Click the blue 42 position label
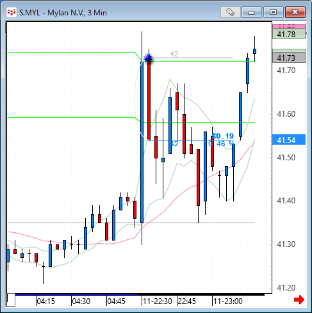 pos(174,144)
